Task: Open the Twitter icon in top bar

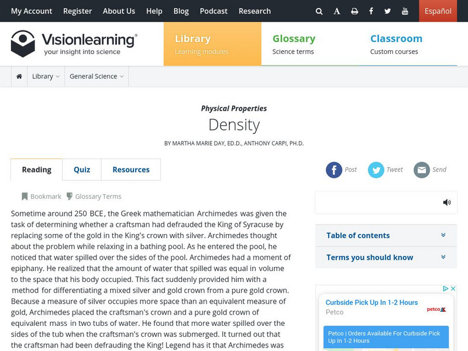Action: point(387,11)
